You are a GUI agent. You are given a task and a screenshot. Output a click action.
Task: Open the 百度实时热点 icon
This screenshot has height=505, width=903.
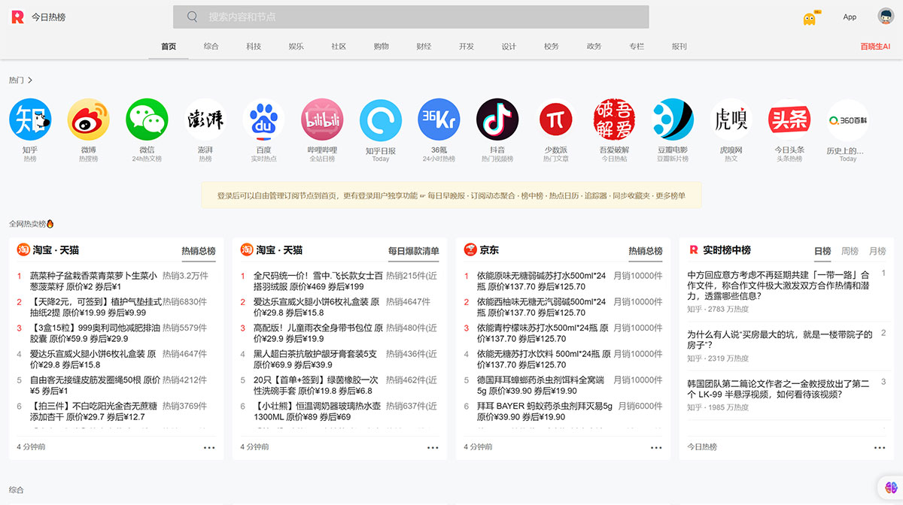pos(263,120)
